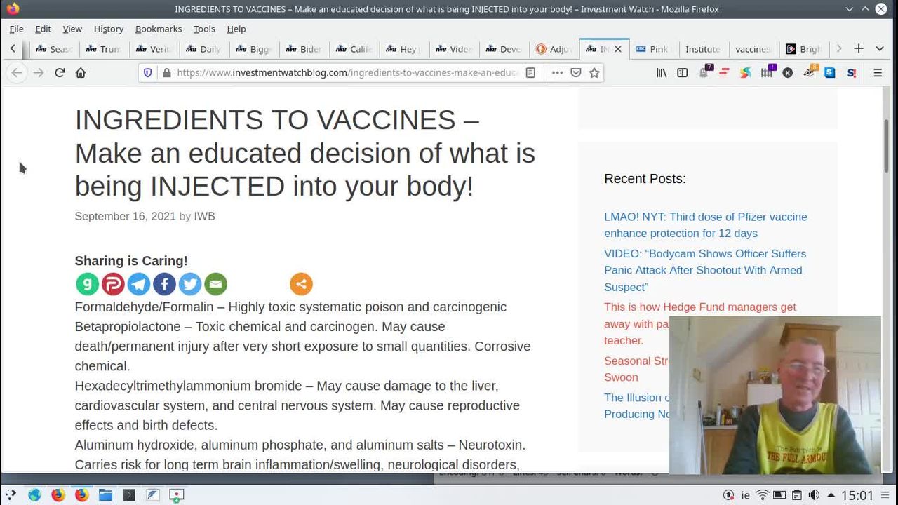The image size is (898, 505).
Task: Share article on Twitter
Action: (x=189, y=284)
